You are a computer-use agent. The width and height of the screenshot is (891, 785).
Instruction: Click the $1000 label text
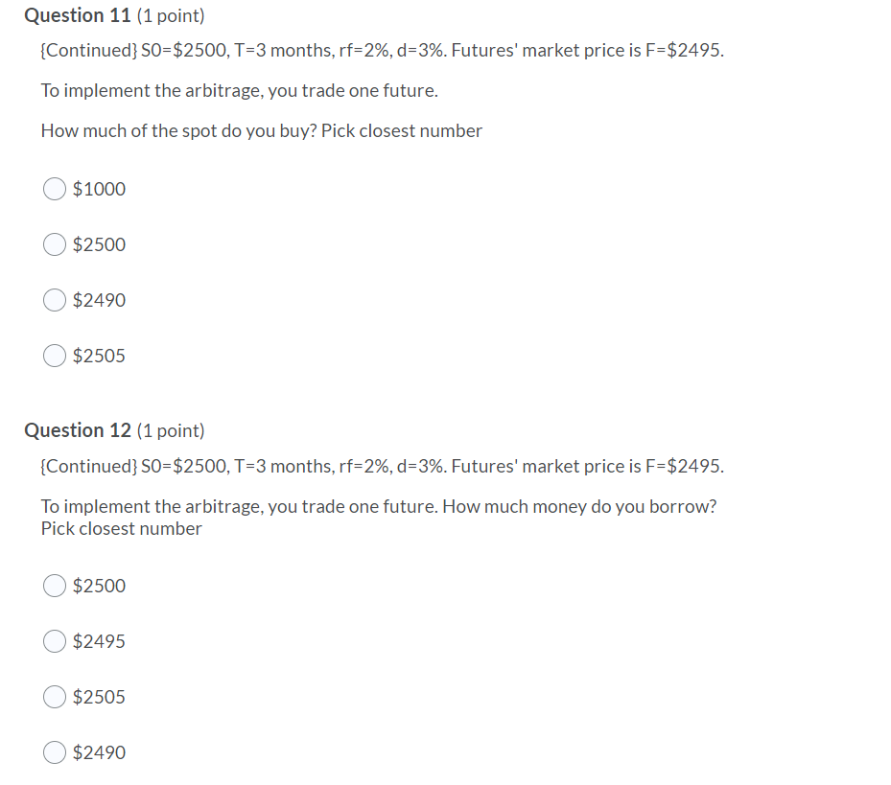(x=98, y=189)
